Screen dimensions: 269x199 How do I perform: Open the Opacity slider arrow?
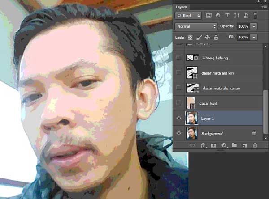click(x=254, y=26)
